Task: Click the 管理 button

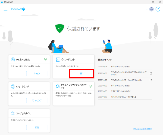Action: click(37, 127)
